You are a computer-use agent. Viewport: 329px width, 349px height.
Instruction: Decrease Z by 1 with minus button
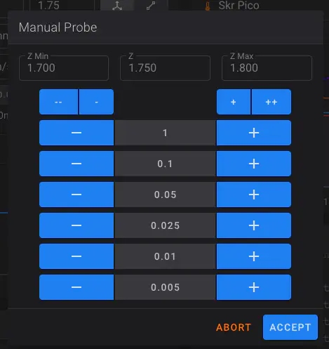pos(76,133)
